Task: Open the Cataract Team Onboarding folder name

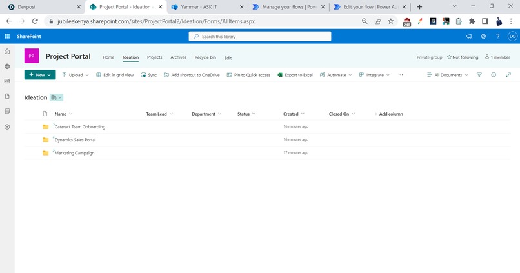Action: tap(80, 126)
